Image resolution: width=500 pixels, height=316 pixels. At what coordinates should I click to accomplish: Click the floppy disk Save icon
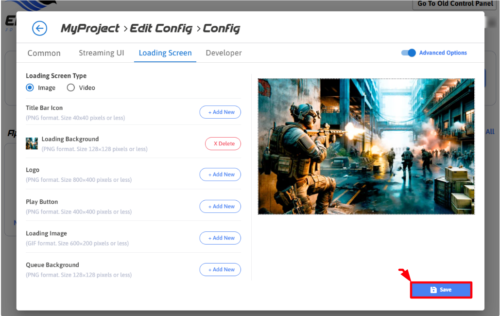tap(433, 290)
